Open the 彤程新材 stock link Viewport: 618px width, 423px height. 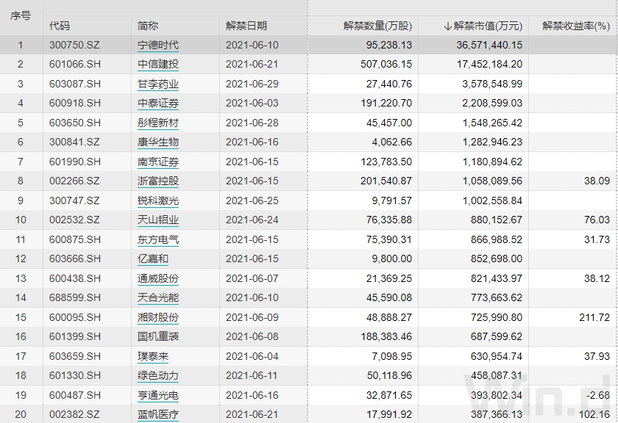click(158, 123)
